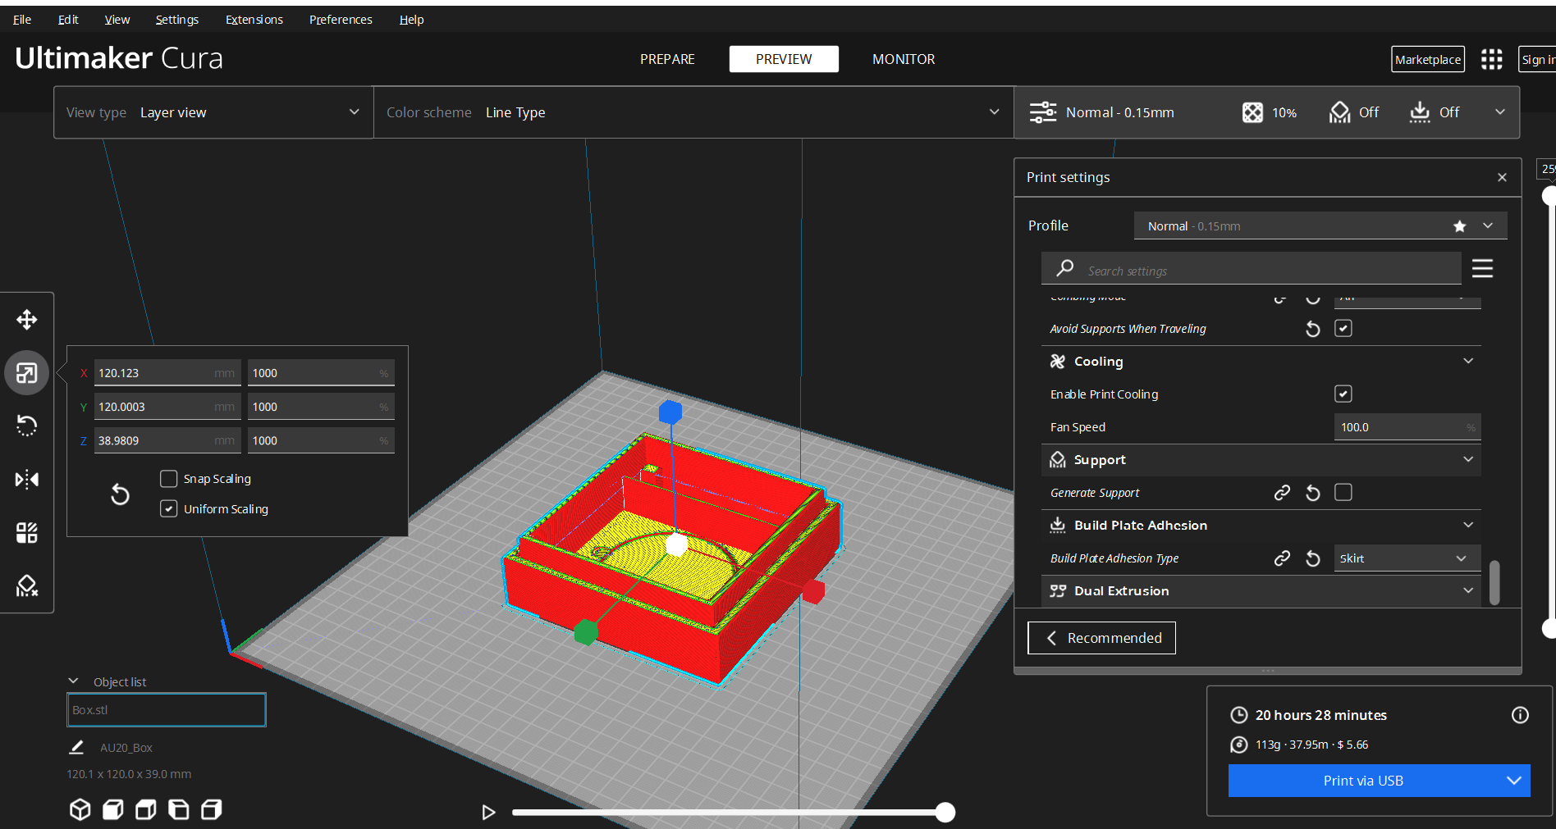Open the Profile Normal 0.15mm dropdown

click(1320, 226)
